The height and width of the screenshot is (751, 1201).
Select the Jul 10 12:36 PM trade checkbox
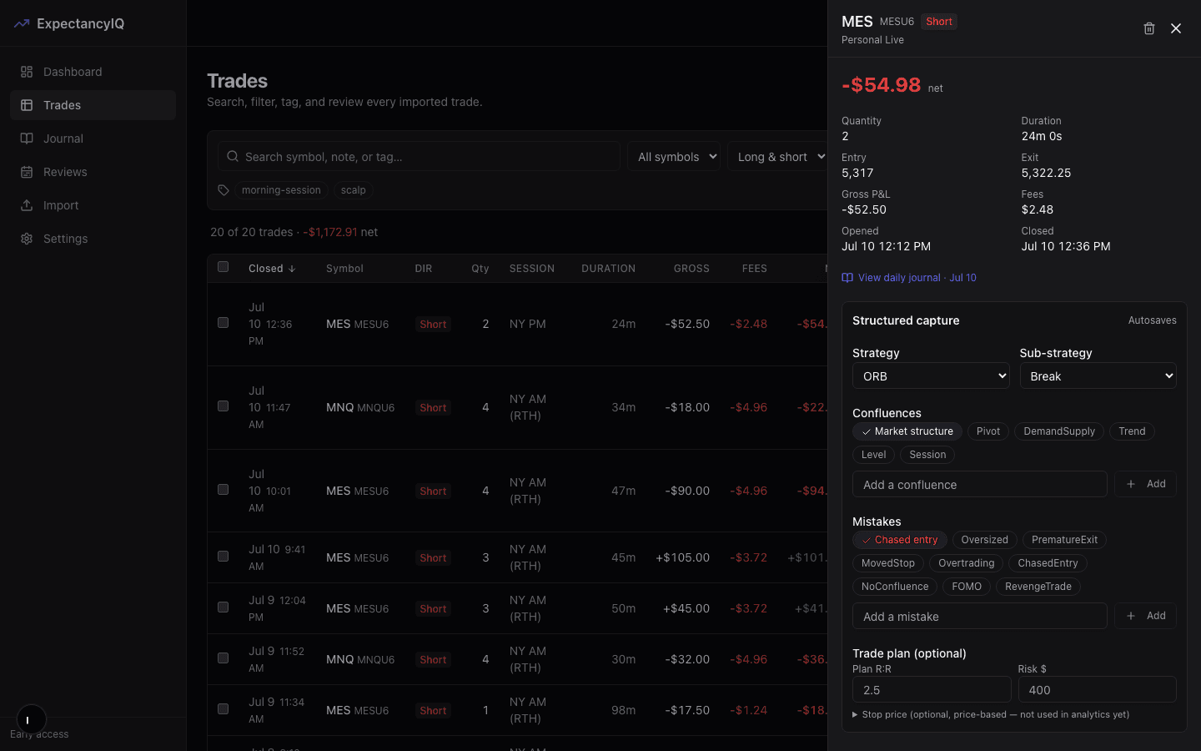tap(223, 322)
